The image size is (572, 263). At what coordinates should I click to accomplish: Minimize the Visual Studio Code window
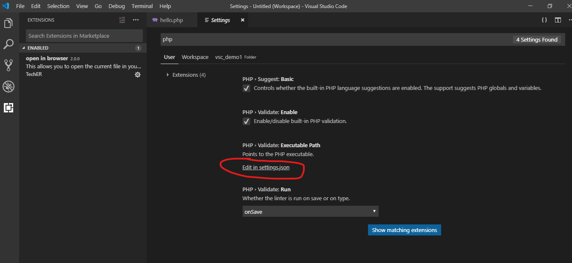[530, 6]
